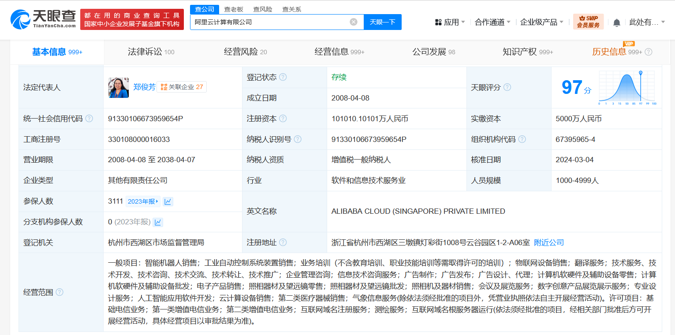The width and height of the screenshot is (675, 335).
Task: Click help icon beside 经营范围
Action: (60, 292)
